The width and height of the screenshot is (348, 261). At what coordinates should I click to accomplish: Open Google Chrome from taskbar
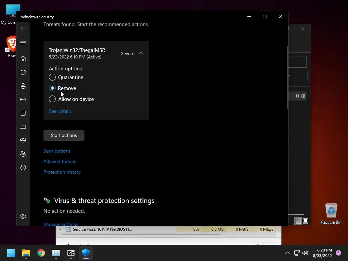tap(41, 253)
